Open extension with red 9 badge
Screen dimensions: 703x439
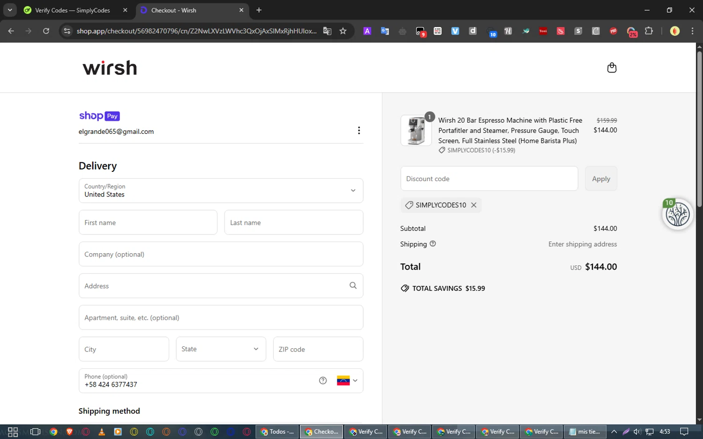pyautogui.click(x=420, y=31)
